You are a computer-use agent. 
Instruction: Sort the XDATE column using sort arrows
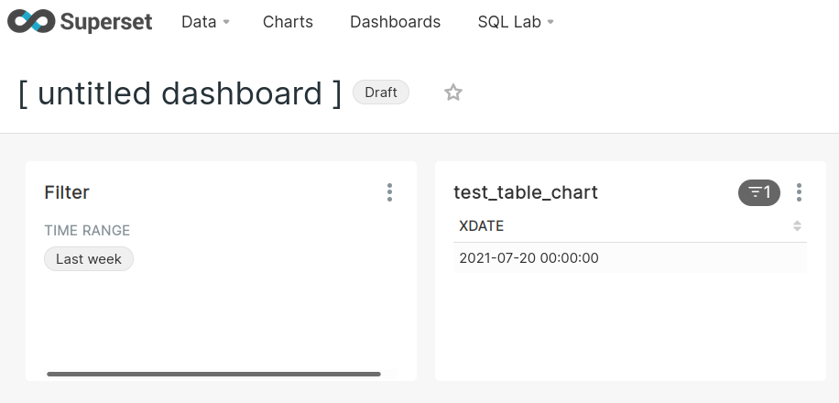click(797, 226)
